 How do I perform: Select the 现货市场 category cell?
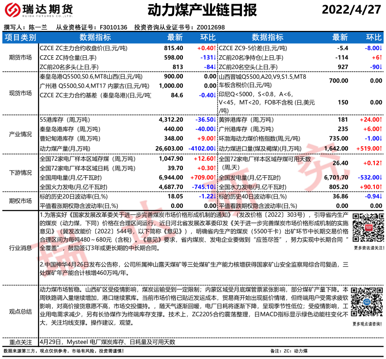click(20, 93)
